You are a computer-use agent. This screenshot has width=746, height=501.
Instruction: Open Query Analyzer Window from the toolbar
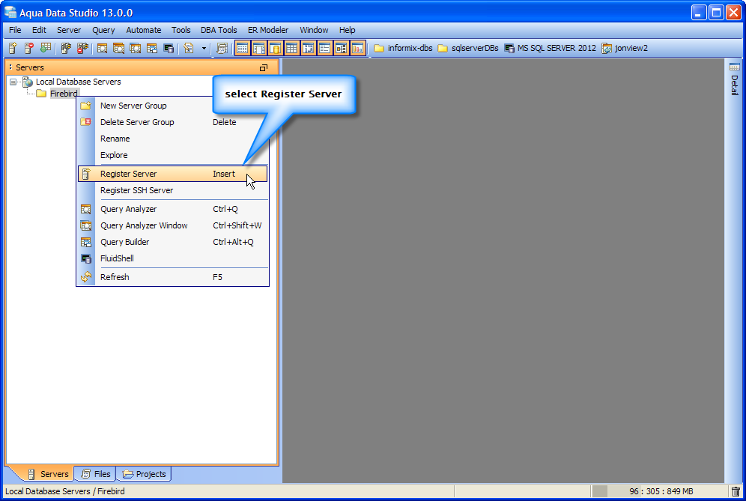[118, 48]
